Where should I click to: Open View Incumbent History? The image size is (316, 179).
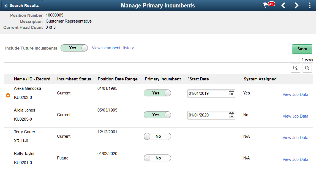pos(113,48)
